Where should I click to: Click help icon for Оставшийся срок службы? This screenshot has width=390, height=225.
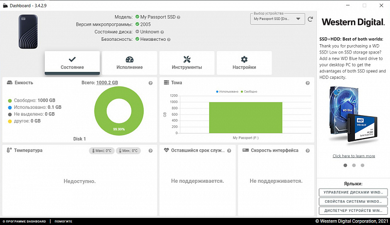(229, 151)
